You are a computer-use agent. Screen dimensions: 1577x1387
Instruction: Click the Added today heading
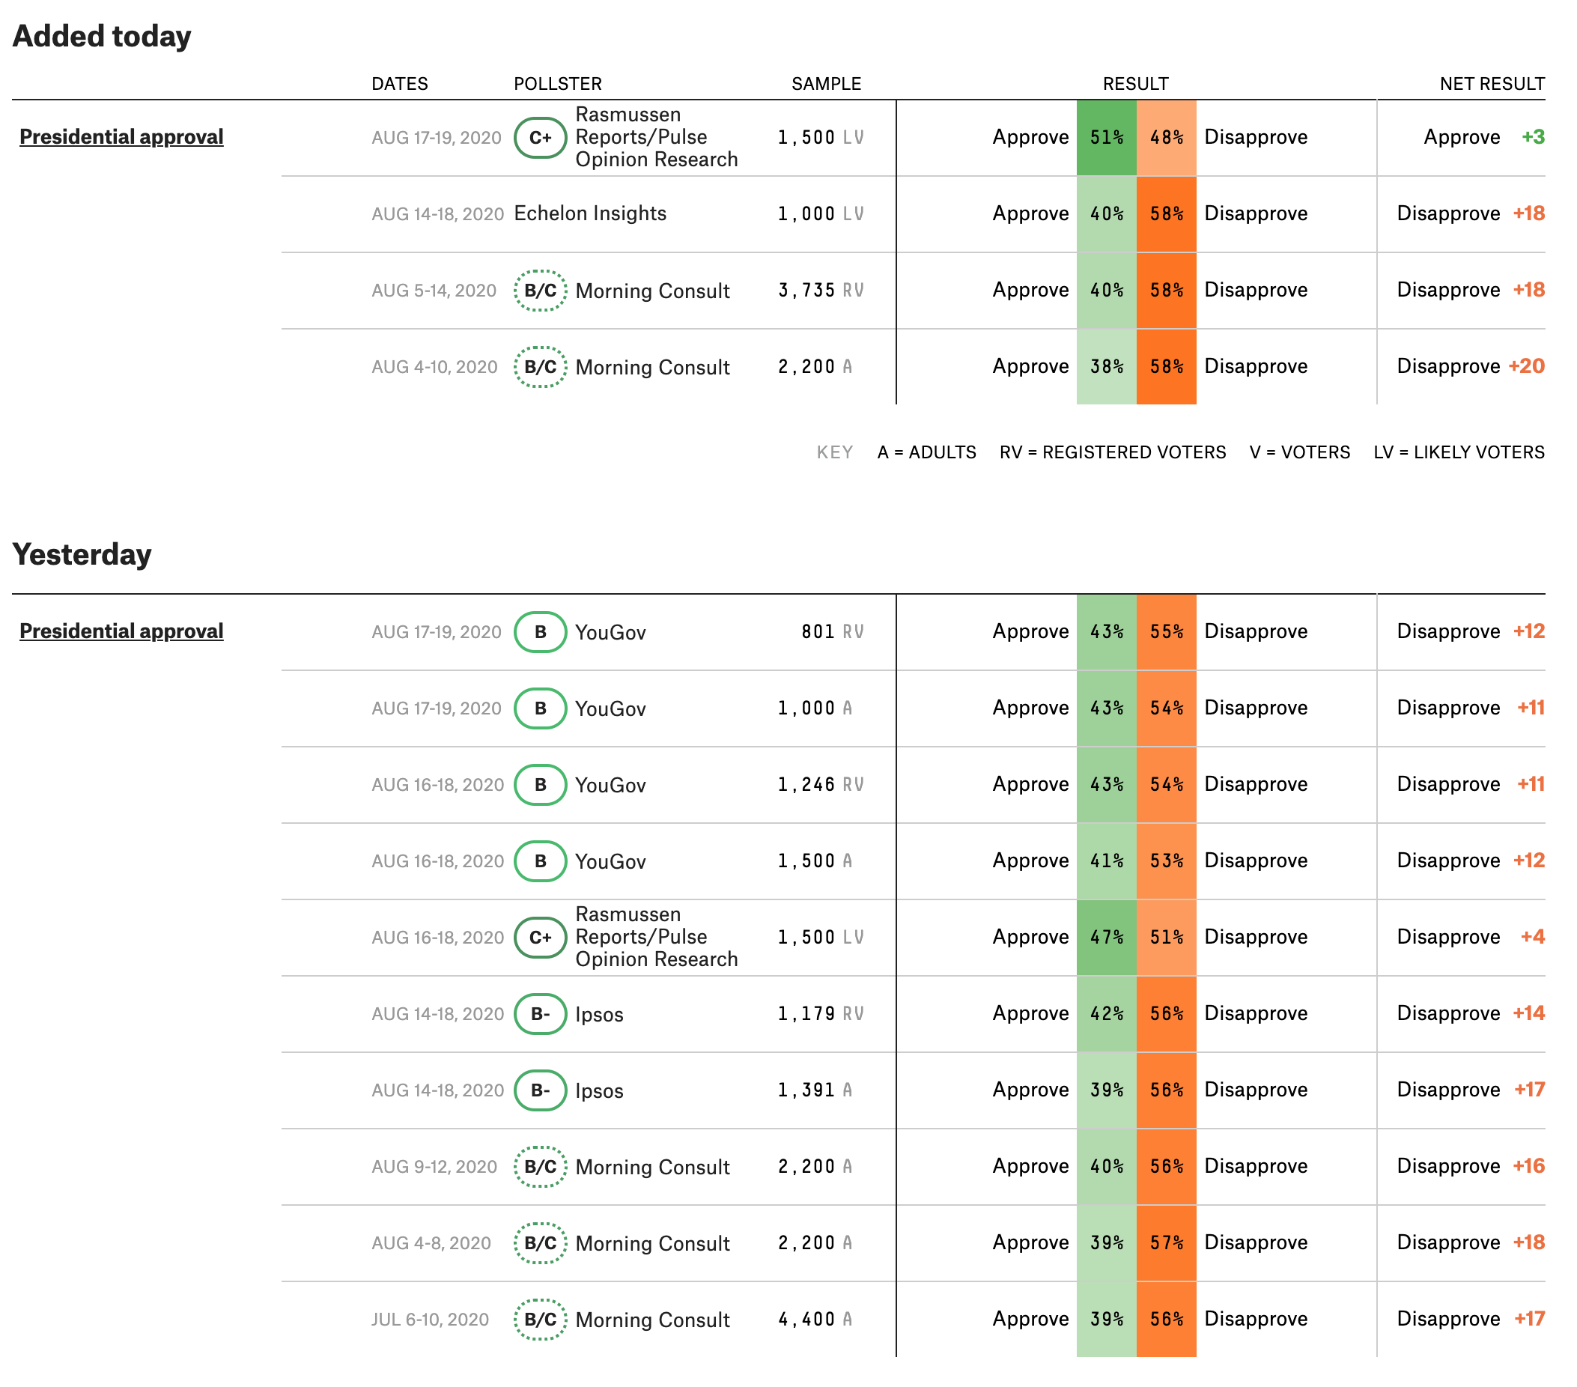pos(102,36)
